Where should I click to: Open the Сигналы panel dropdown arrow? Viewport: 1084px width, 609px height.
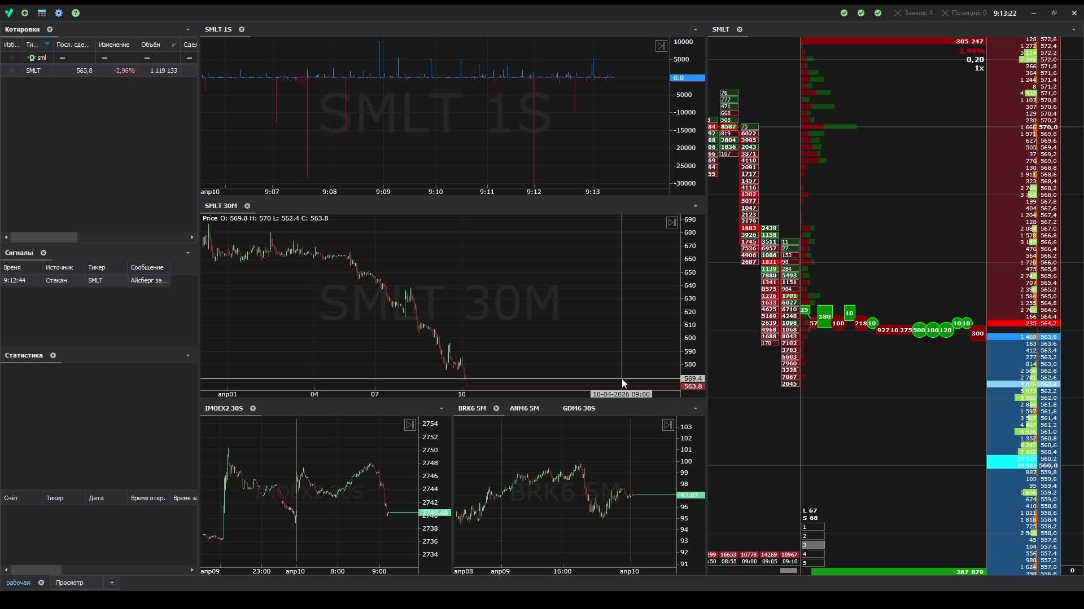click(188, 253)
